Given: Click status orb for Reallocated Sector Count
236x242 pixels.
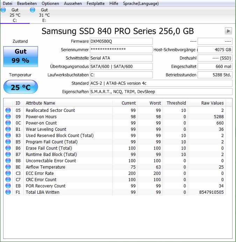Looking at the screenshot, I should pos(8,110).
